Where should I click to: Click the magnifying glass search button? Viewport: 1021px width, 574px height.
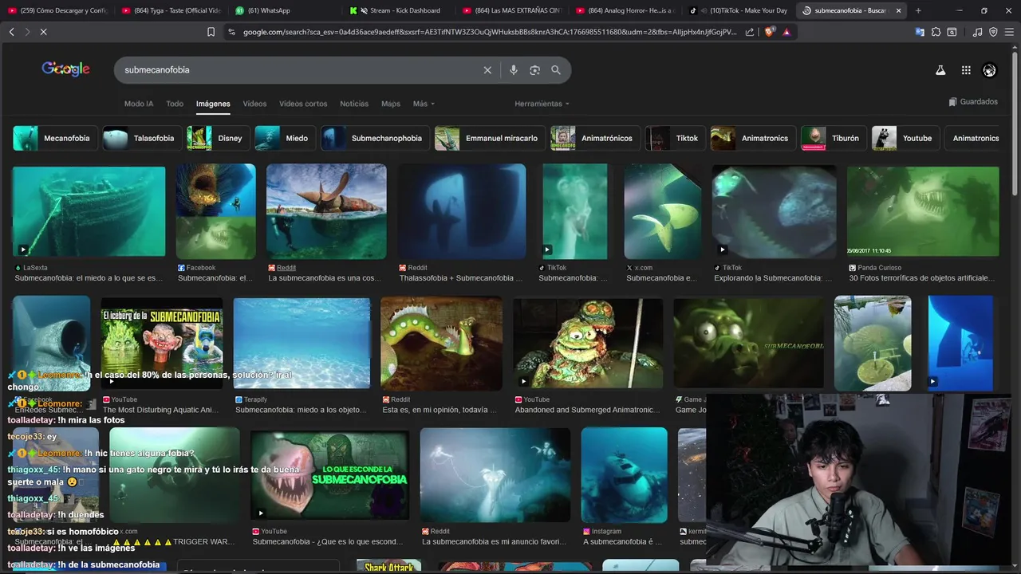pyautogui.click(x=556, y=70)
